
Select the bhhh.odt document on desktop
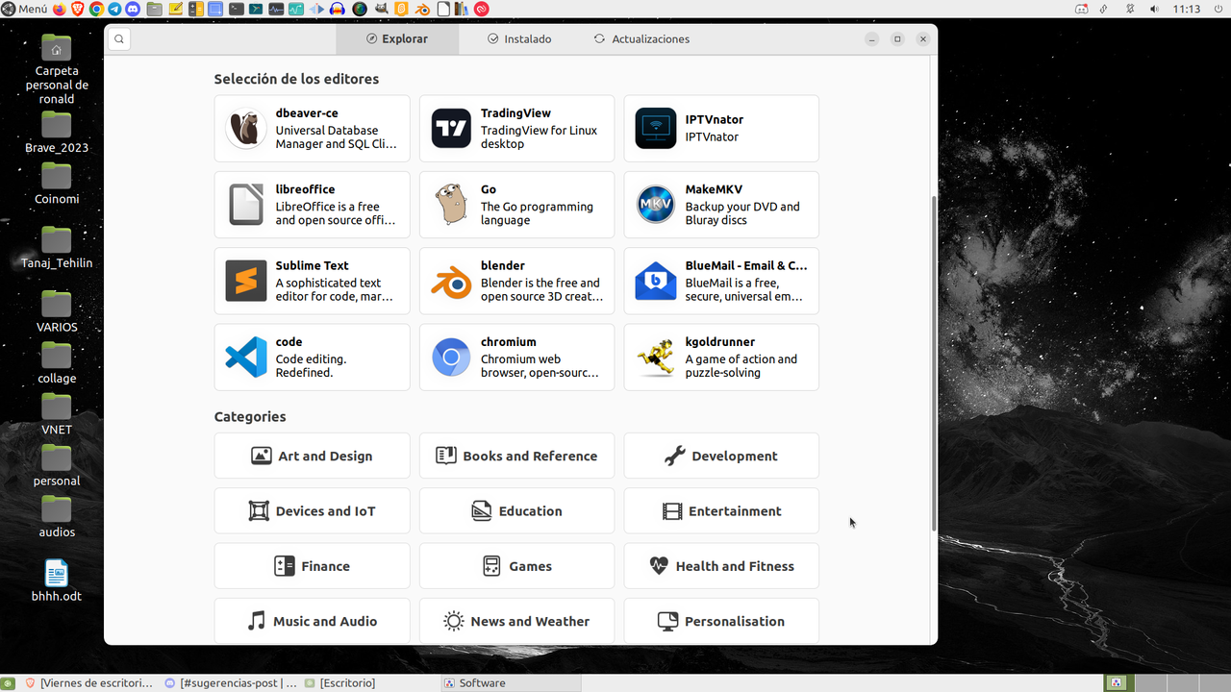[57, 581]
